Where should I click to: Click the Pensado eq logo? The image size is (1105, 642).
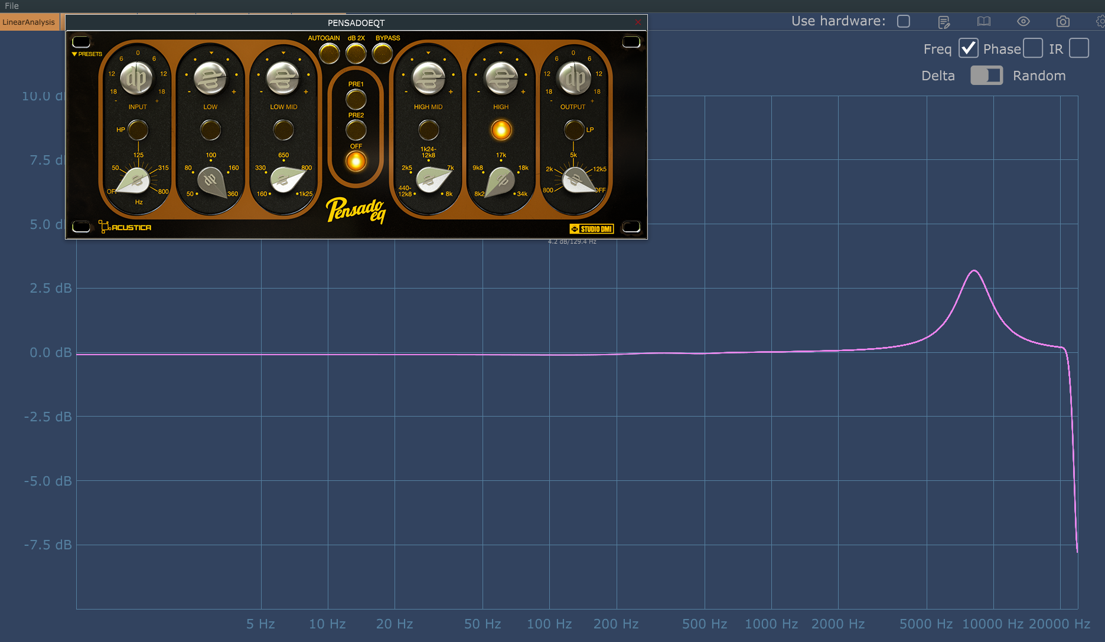(x=356, y=210)
